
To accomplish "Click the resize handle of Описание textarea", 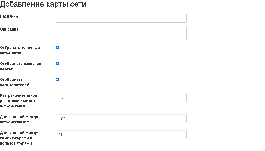I will point(185,39).
